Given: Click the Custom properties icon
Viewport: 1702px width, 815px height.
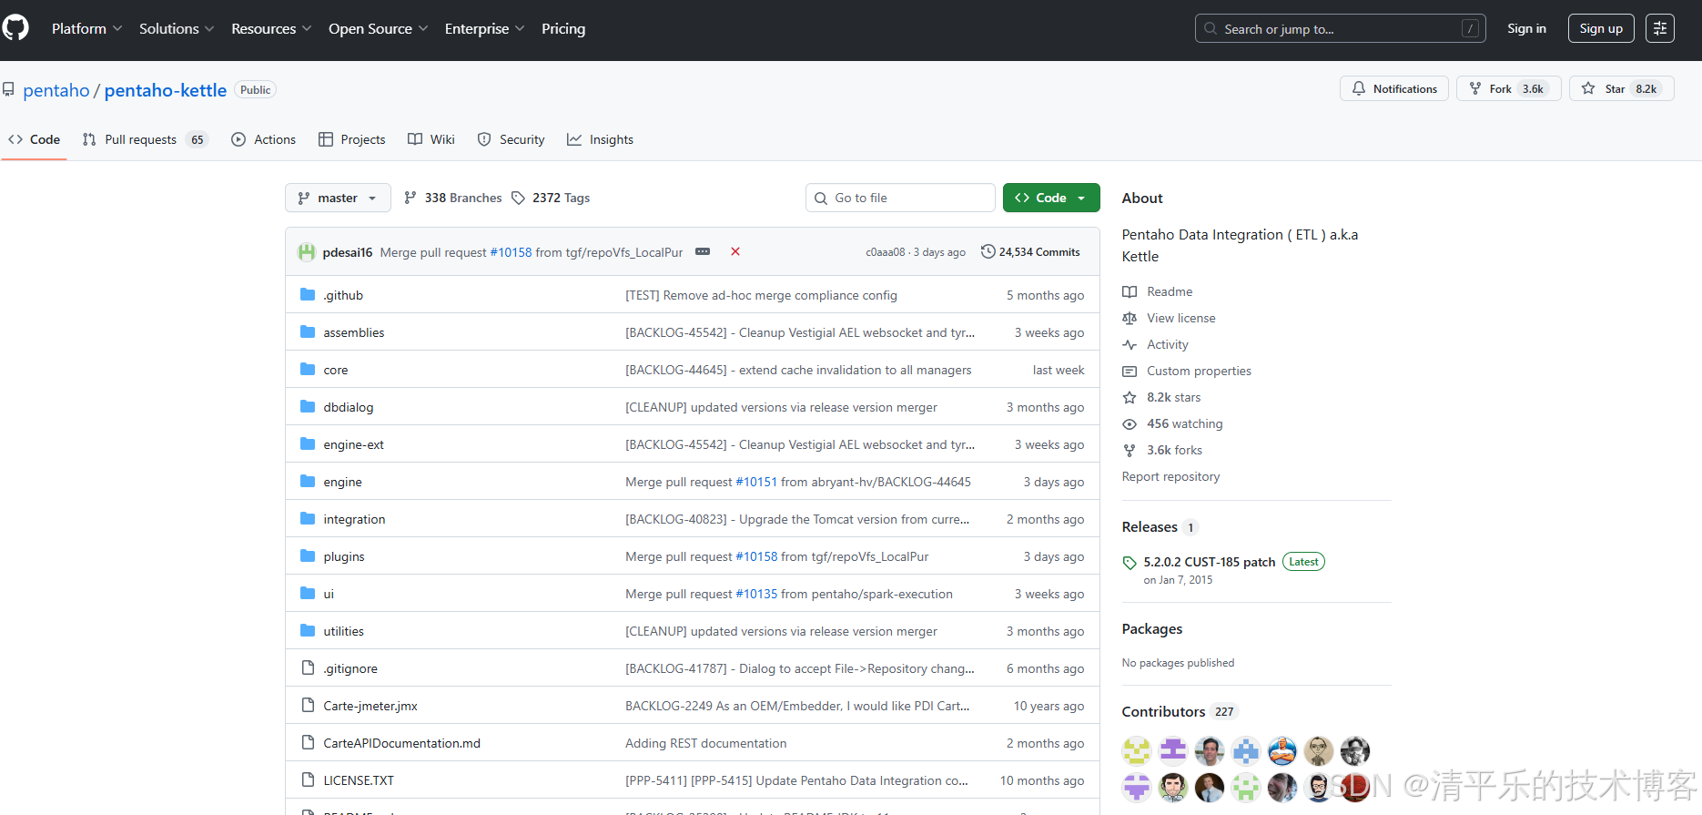Looking at the screenshot, I should tap(1130, 371).
